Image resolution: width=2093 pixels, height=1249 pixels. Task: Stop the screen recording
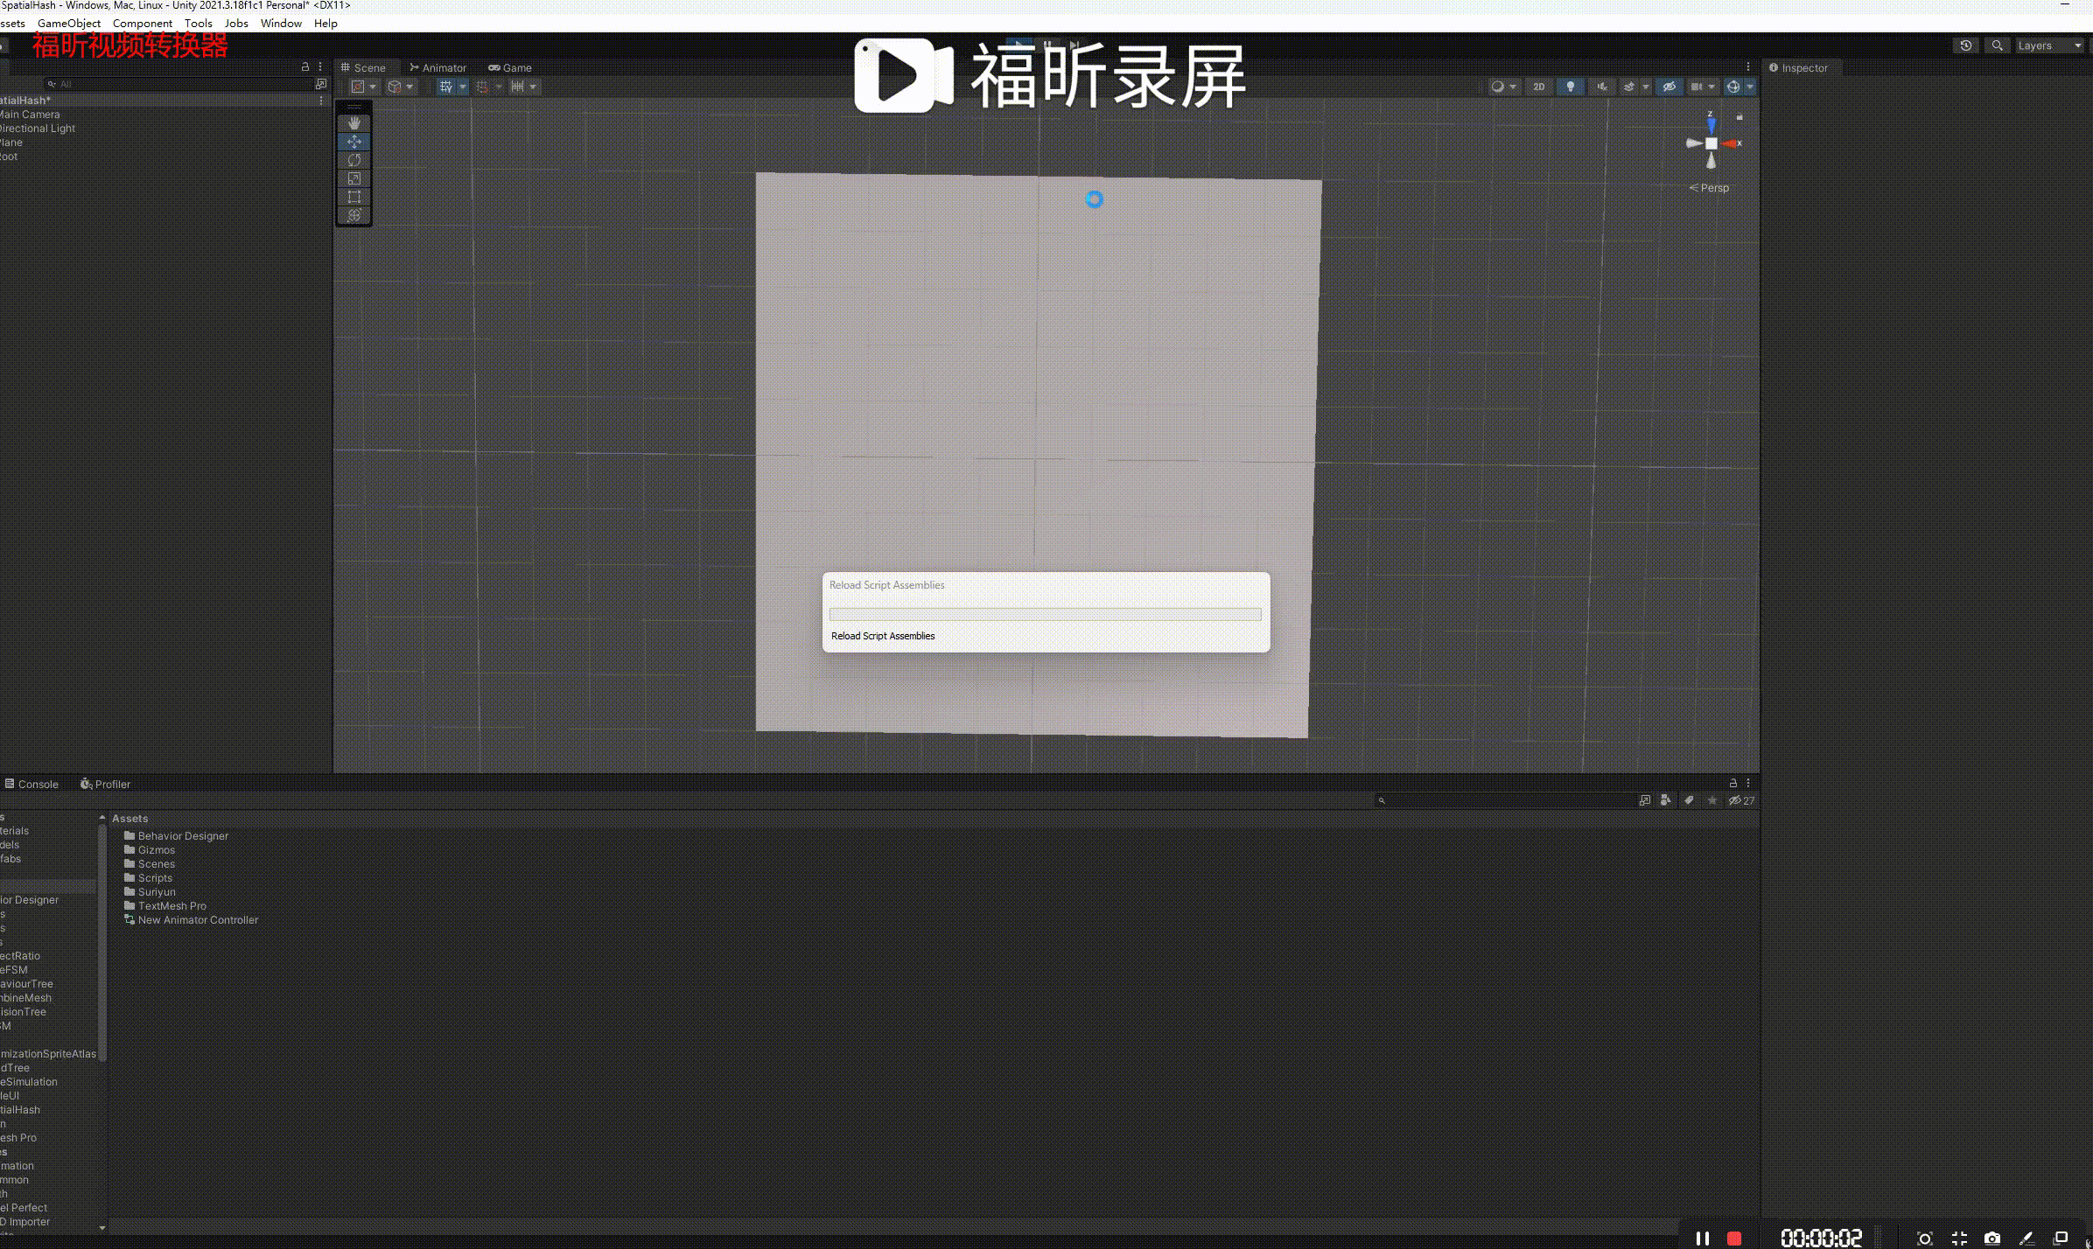coord(1733,1239)
